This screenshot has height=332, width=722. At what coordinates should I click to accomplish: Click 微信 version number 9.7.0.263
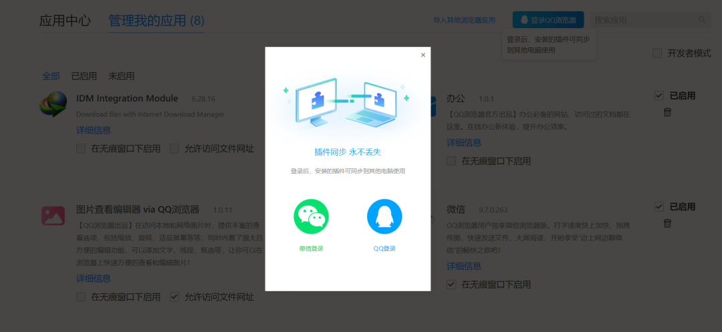click(493, 210)
